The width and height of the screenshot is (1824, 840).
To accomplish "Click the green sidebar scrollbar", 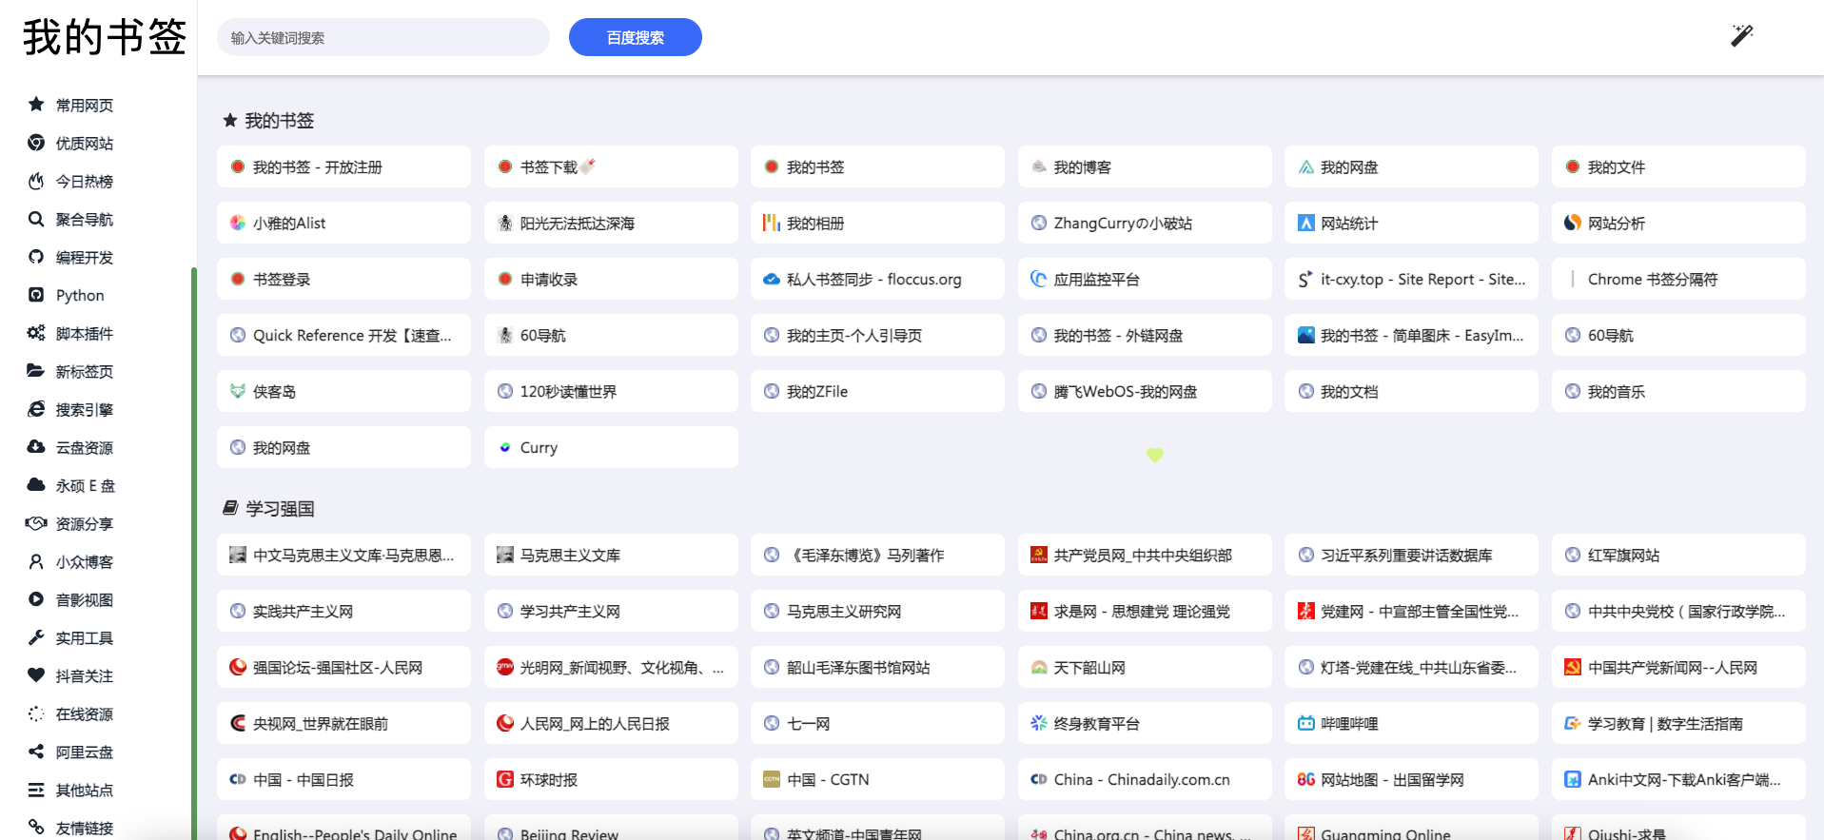I will [194, 552].
